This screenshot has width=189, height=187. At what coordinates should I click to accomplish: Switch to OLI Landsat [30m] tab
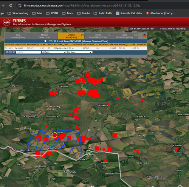point(18,36)
